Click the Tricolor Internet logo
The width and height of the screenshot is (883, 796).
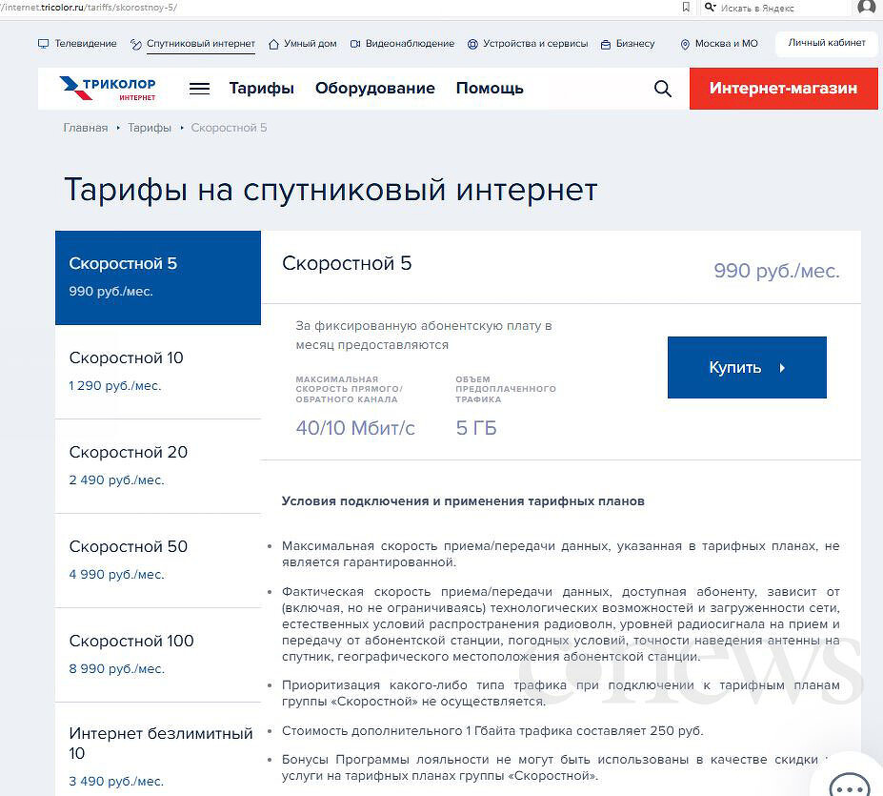coord(108,89)
